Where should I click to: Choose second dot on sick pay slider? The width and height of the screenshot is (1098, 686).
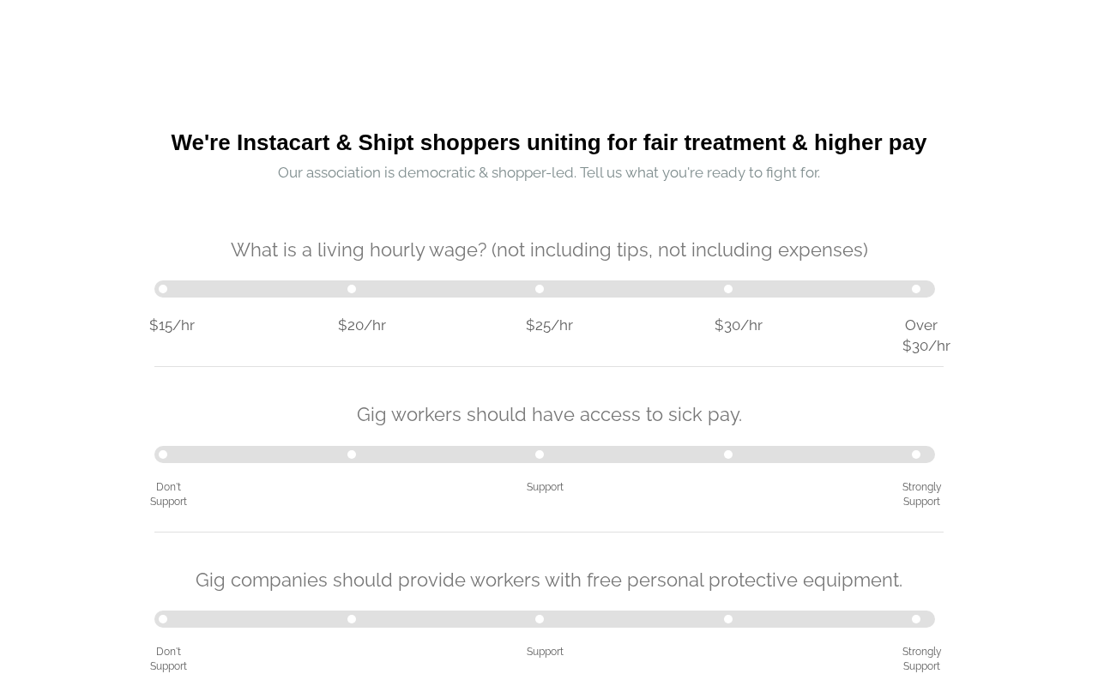click(x=352, y=454)
